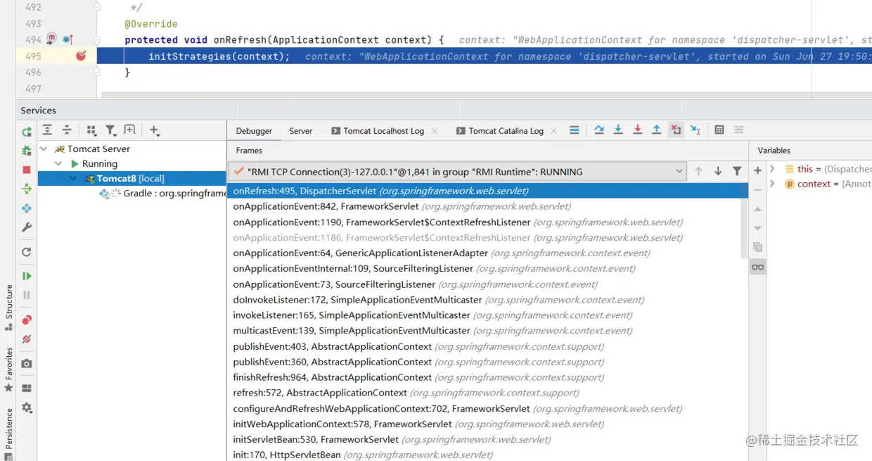The height and width of the screenshot is (461, 872).
Task: Collapse the Tomcat Server tree node
Action: 44,149
